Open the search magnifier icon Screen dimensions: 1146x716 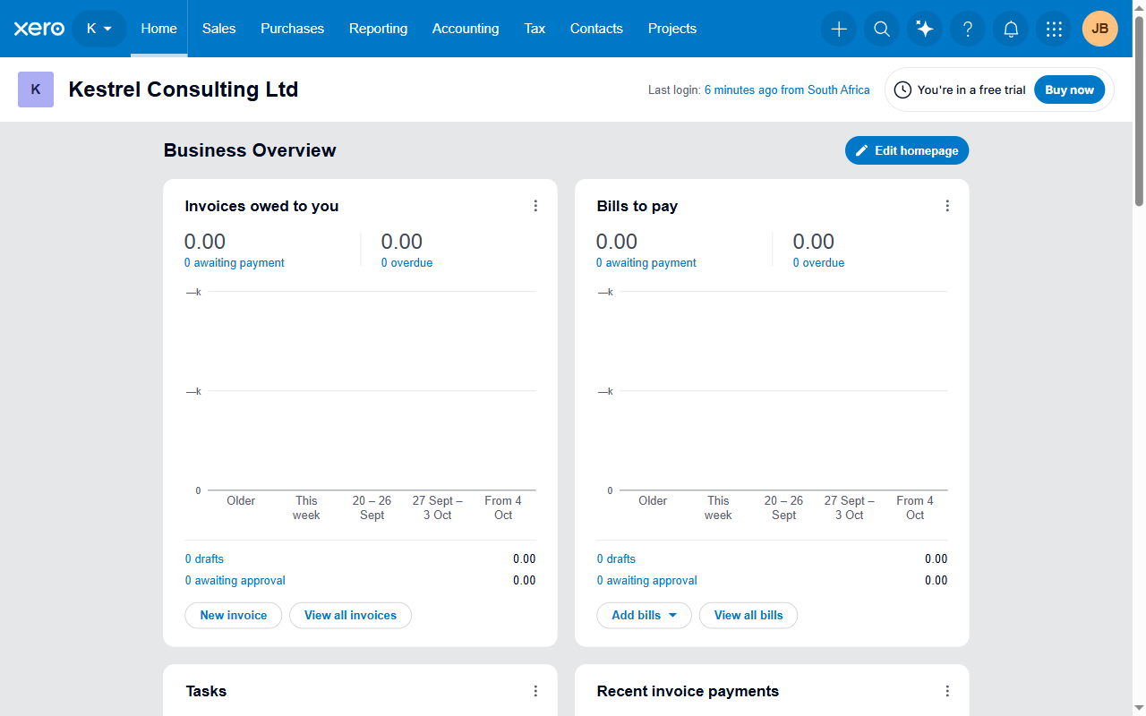[x=882, y=29]
